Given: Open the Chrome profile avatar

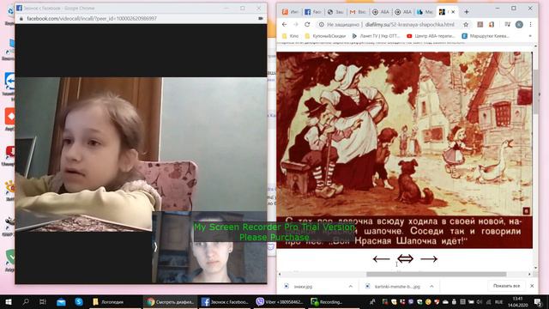Looking at the screenshot, I should click(x=519, y=24).
